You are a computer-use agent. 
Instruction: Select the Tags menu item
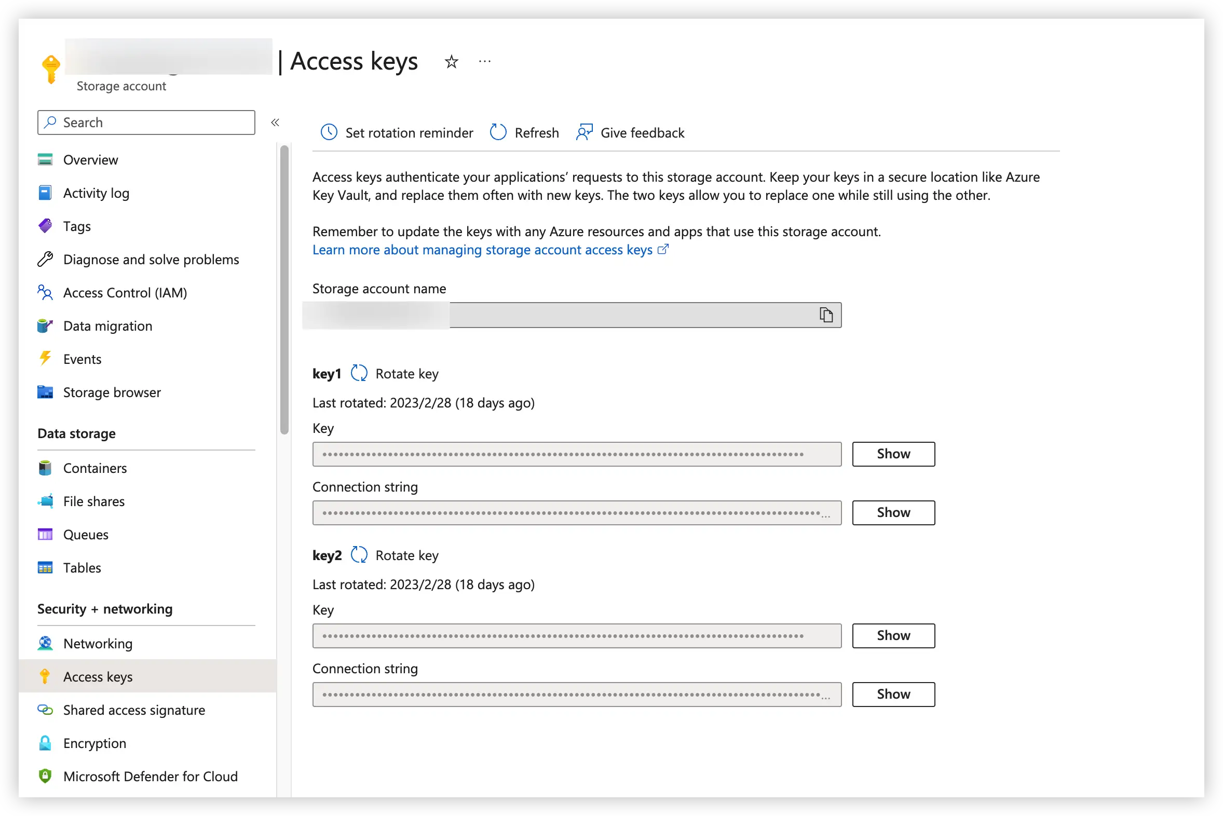[77, 226]
